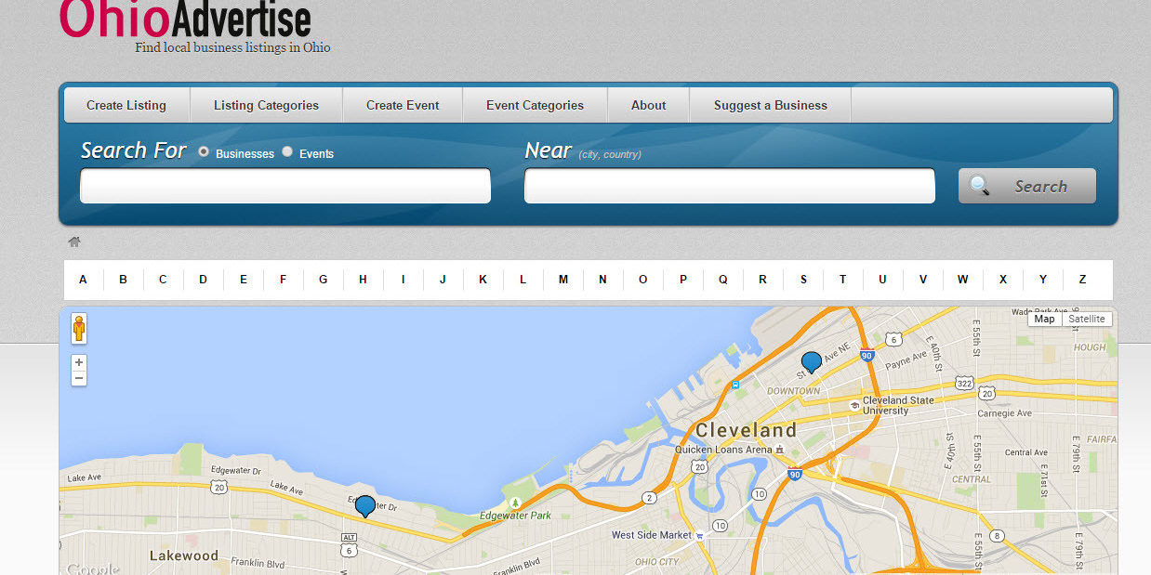Click the blue map pin near Downtown
Screen dimensions: 1151x575
tap(812, 361)
